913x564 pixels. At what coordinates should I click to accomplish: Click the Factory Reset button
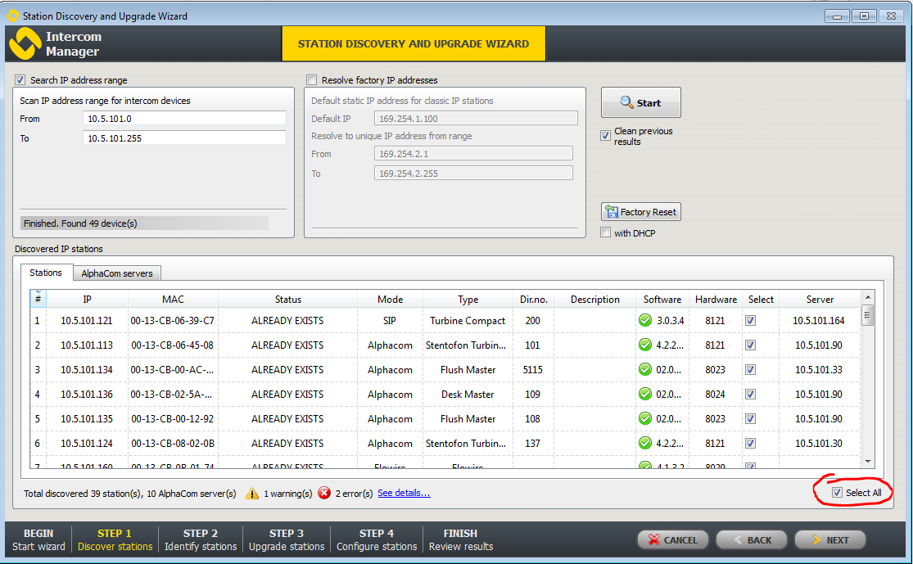640,212
